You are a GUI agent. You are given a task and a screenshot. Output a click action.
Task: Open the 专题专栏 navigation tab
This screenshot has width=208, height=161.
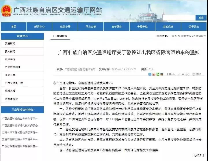(x=142, y=27)
